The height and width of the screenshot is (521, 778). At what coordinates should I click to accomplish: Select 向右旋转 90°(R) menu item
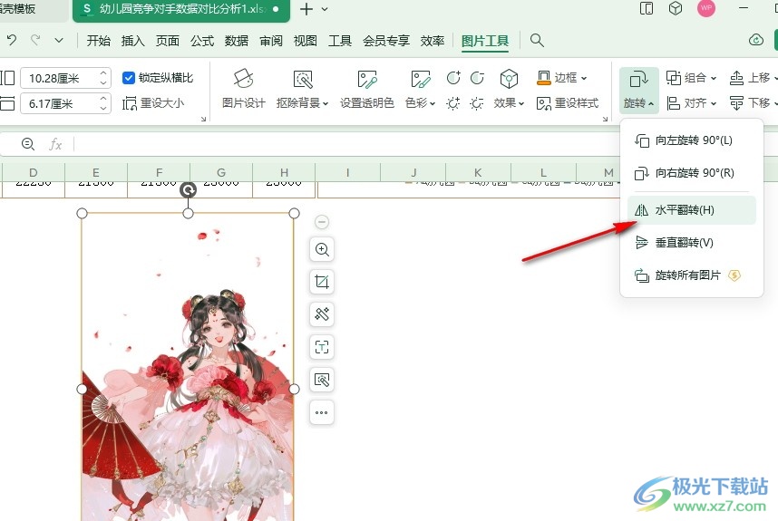(x=691, y=173)
